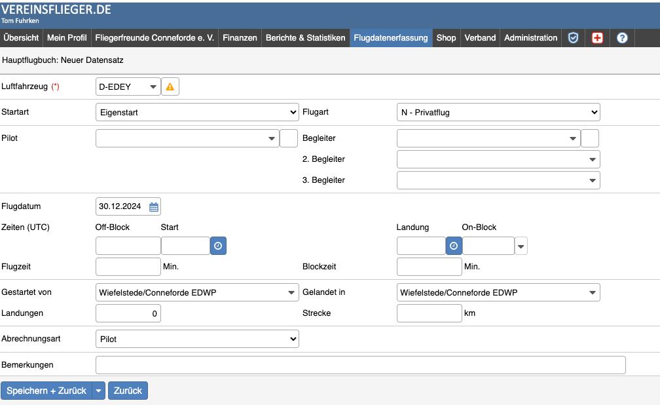The image size is (660, 405).
Task: Open the Luftfahrzeug dropdown showing D-EDEY
Action: click(128, 87)
